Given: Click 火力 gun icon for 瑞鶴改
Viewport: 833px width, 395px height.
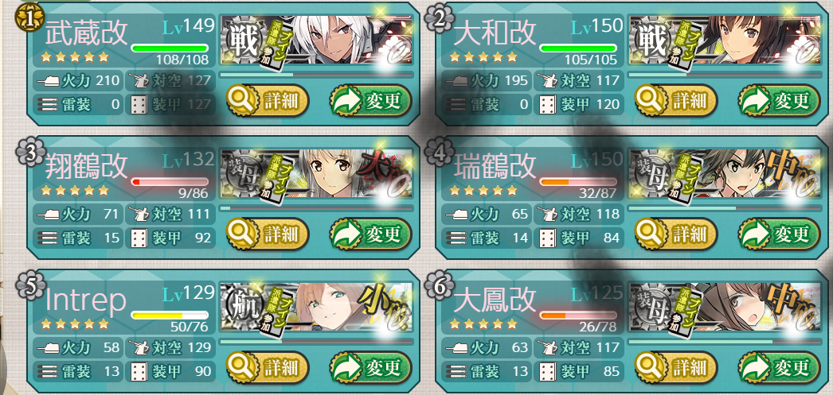Looking at the screenshot, I should (458, 215).
